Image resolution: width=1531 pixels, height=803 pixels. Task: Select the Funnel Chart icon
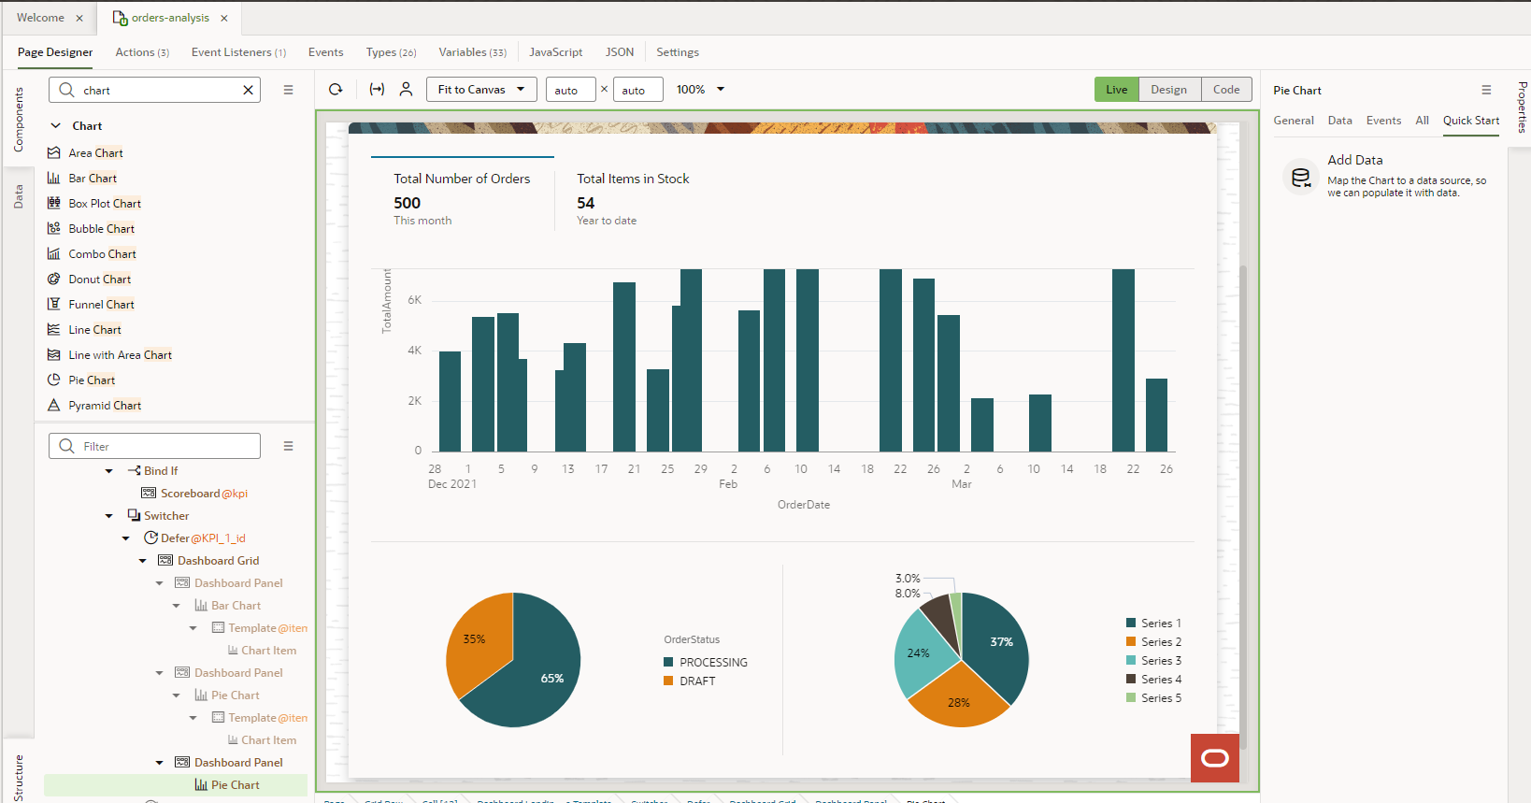[x=54, y=304]
